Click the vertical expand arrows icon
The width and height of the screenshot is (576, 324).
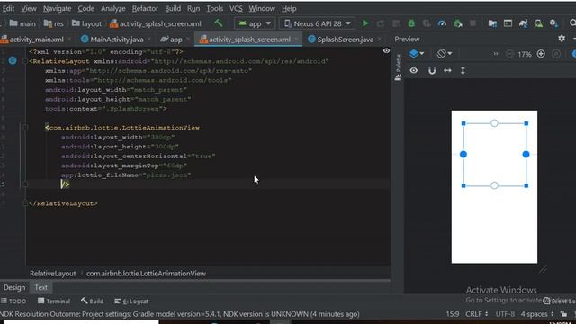pyautogui.click(x=463, y=70)
